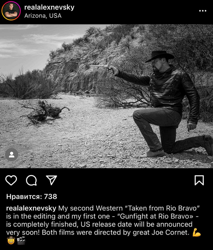Save the post with the bookmark icon
This screenshot has width=213, height=250.
click(199, 180)
